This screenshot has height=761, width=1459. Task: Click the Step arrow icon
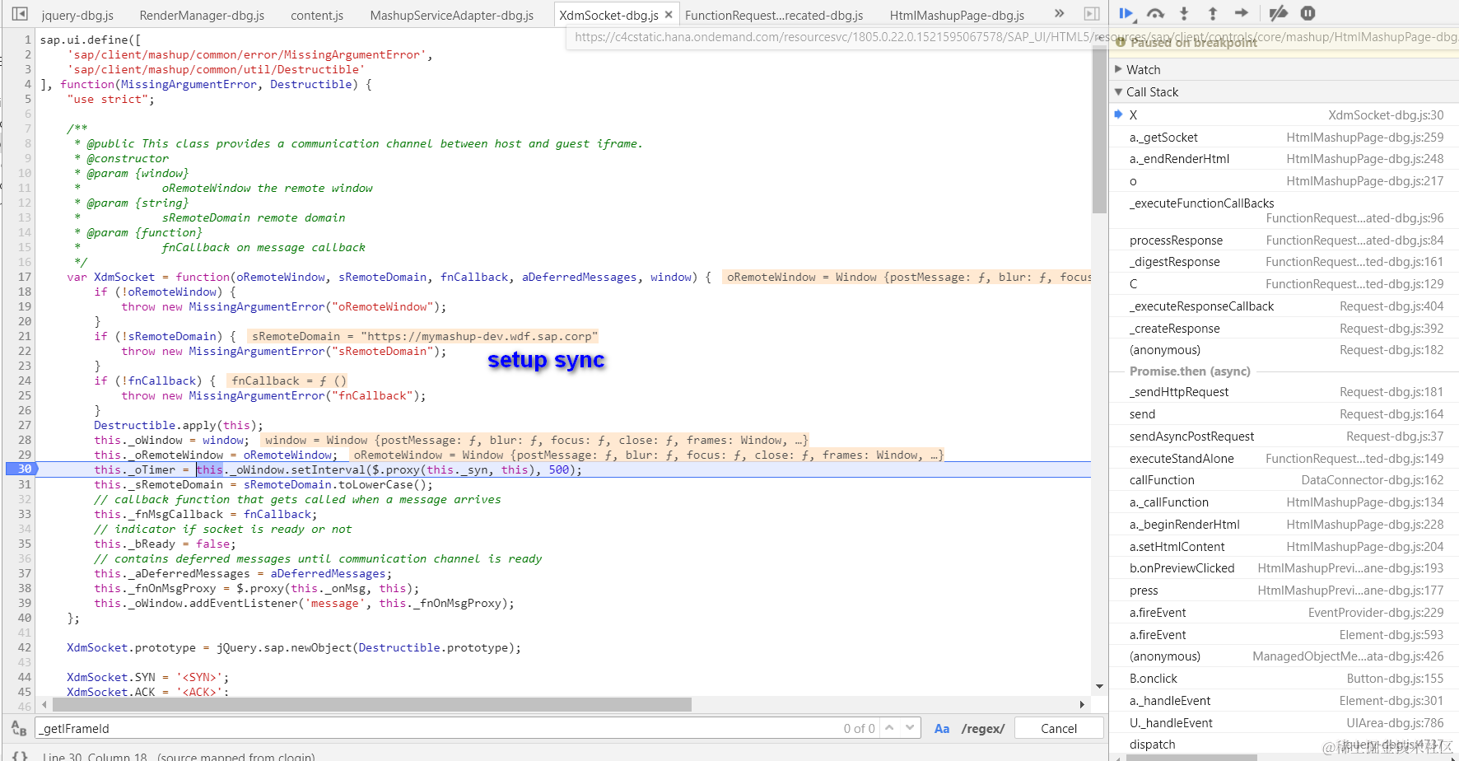click(1242, 13)
